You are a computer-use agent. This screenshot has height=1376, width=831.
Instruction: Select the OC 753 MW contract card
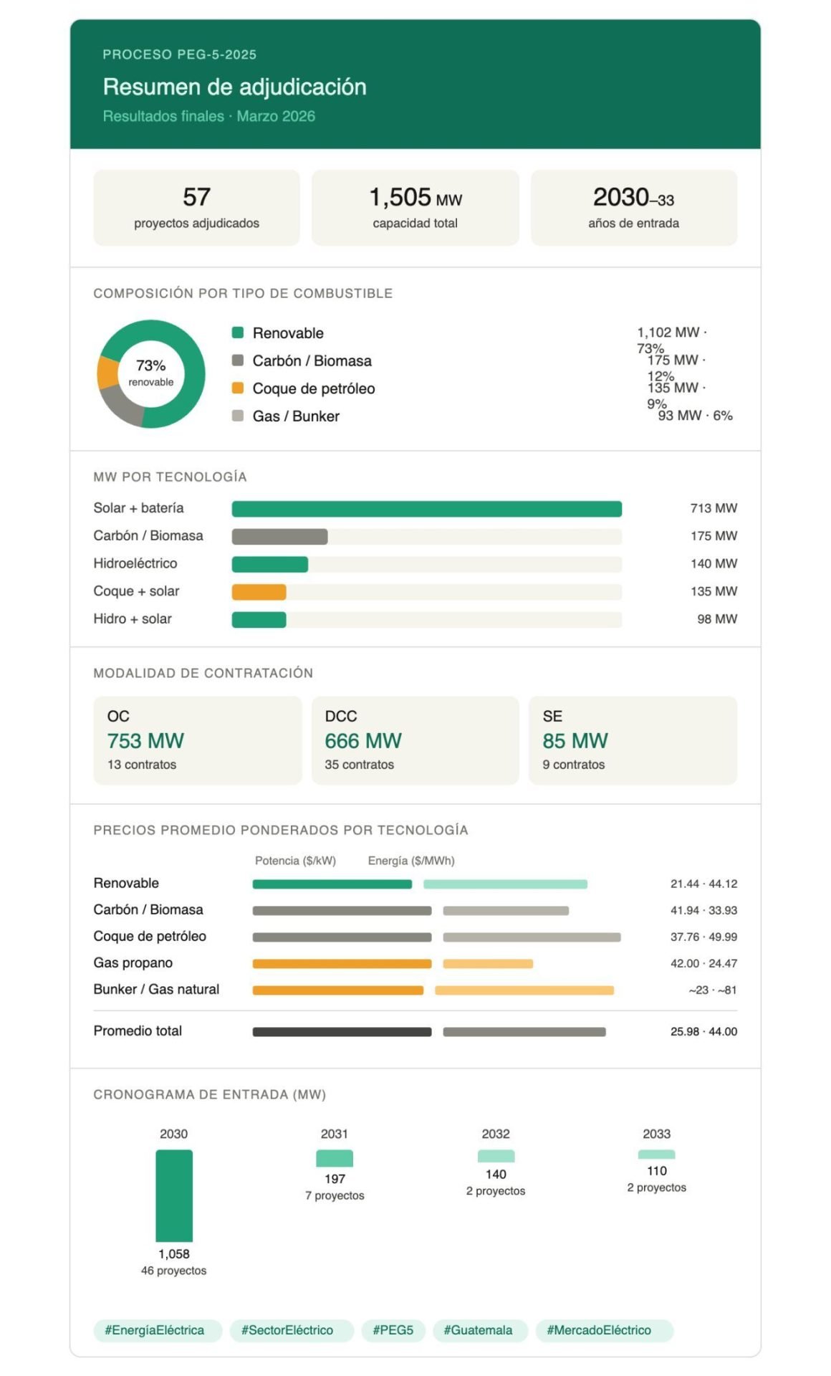coord(197,740)
